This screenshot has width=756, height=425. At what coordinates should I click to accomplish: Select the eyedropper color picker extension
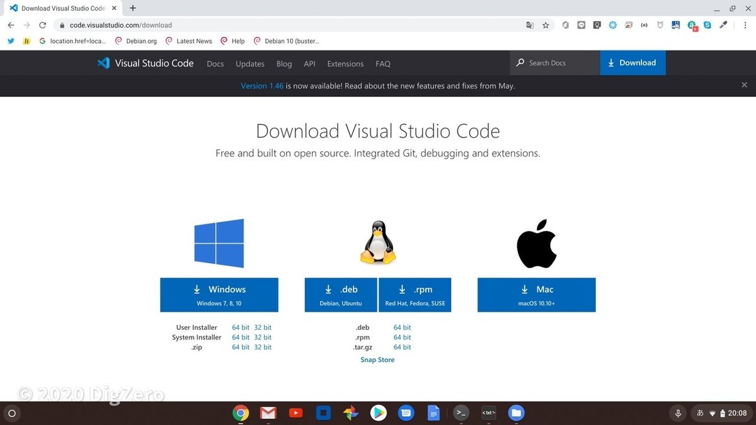point(724,25)
